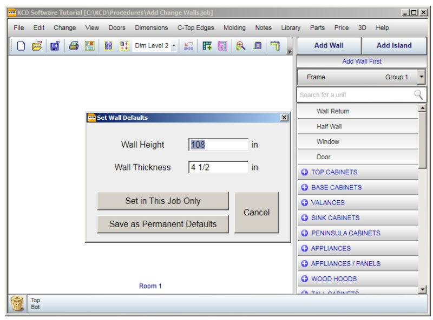
Task: Open a job with the folder icon
Action: [37, 46]
